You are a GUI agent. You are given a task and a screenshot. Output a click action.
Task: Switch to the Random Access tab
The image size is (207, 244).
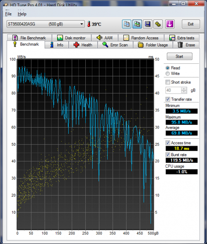[141, 38]
